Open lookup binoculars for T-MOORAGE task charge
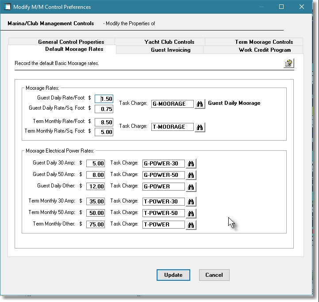The height and width of the screenshot is (302, 319). [200, 127]
